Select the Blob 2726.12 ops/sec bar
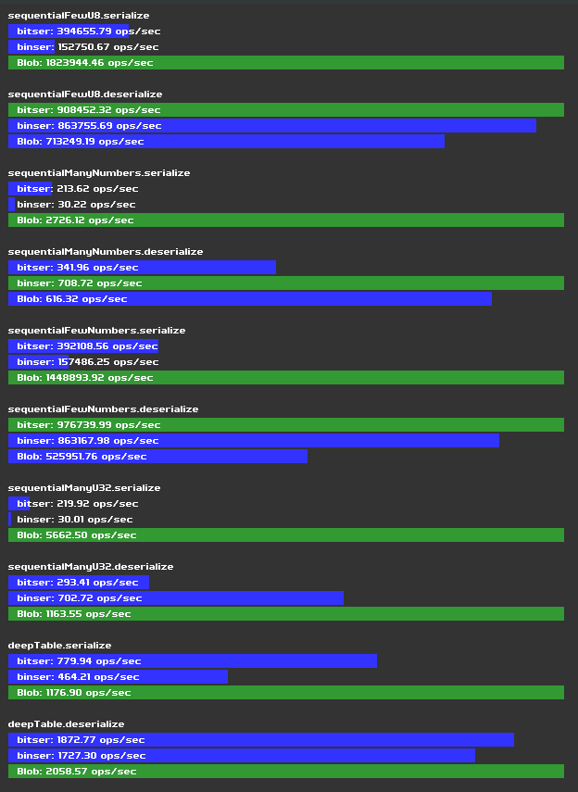 (286, 220)
